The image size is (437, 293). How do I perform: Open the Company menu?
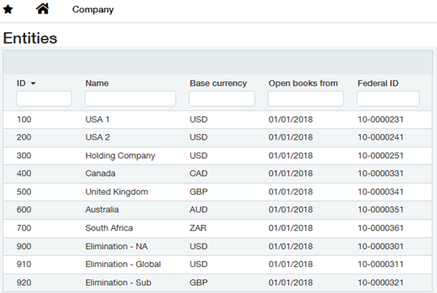click(x=93, y=10)
